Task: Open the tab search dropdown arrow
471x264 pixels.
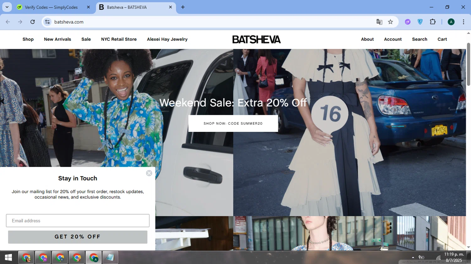Action: coord(7,7)
